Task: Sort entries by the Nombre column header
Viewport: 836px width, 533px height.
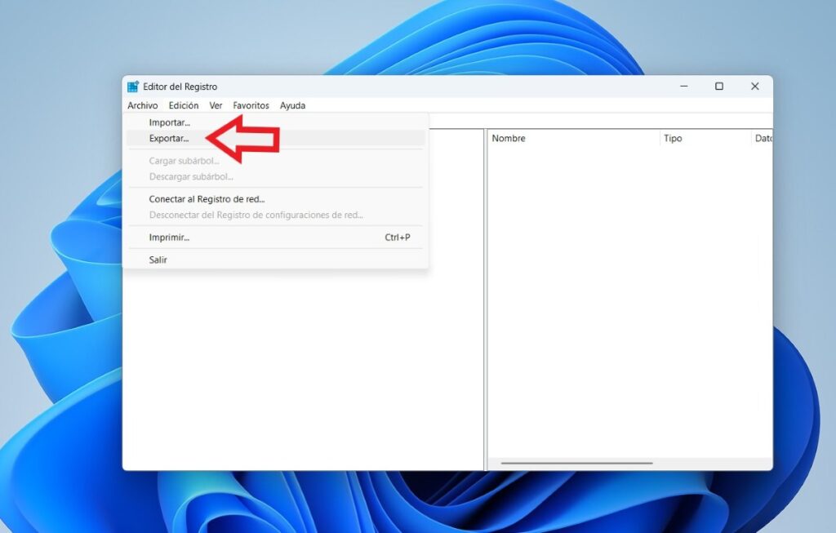Action: pyautogui.click(x=509, y=138)
